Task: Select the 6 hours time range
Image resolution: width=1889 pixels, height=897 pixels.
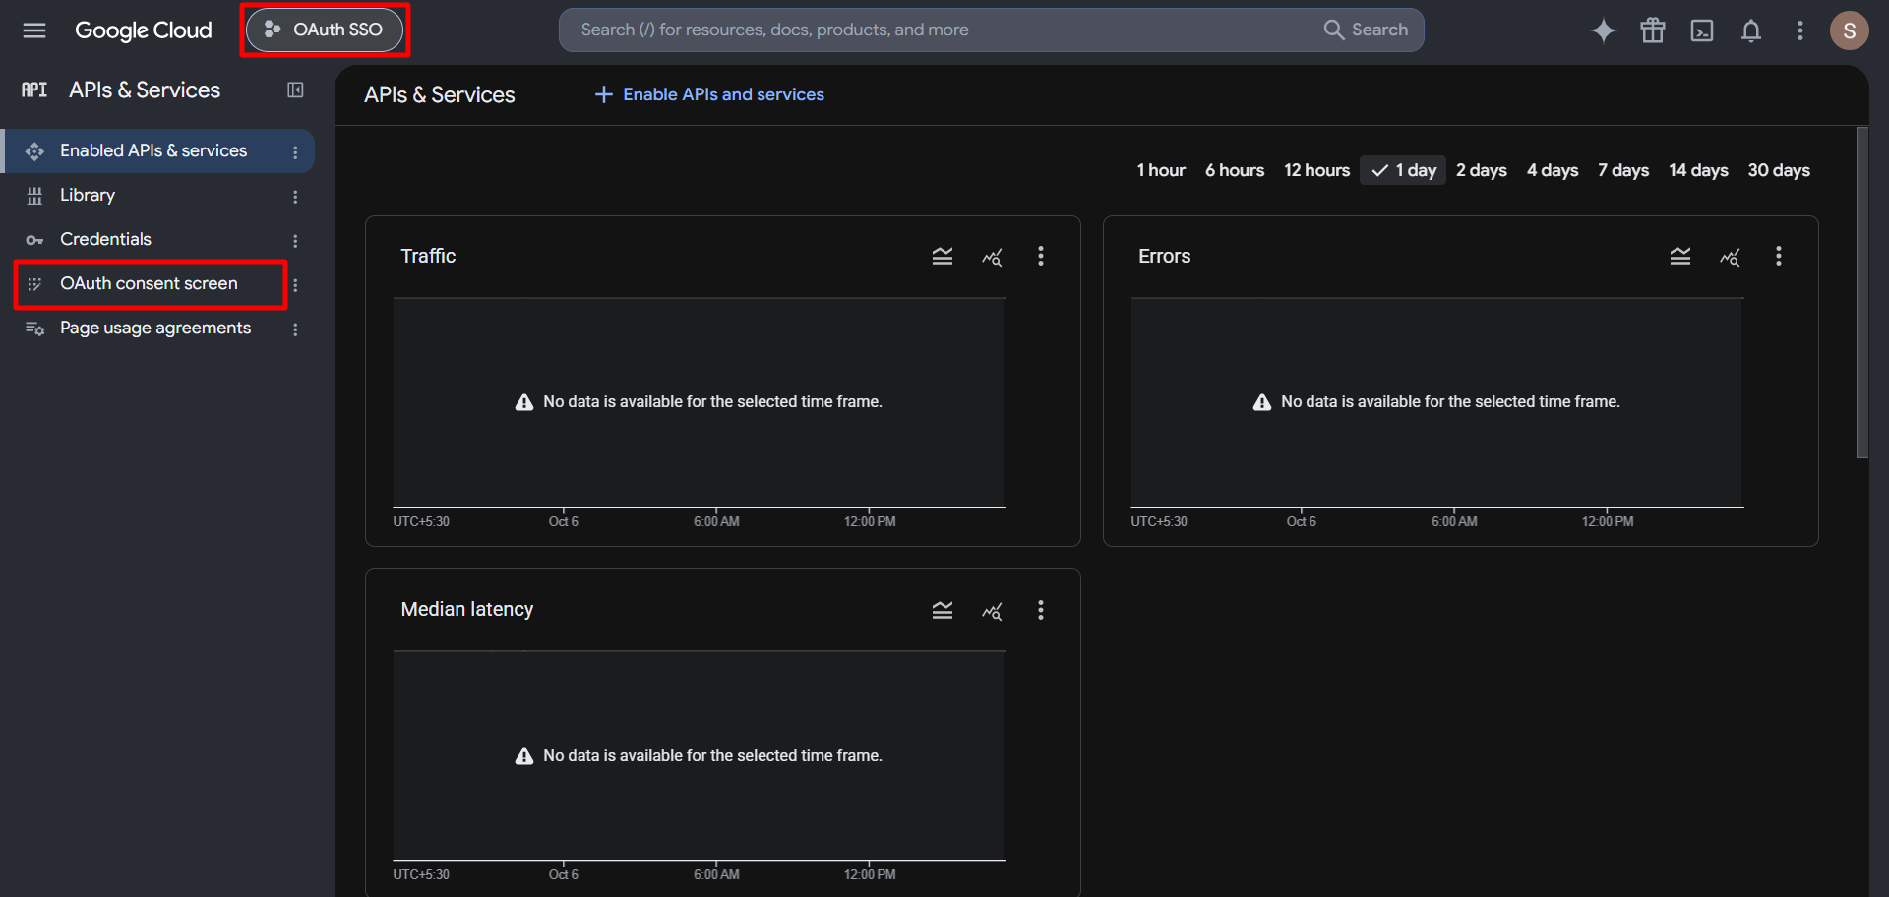Action: 1235,170
